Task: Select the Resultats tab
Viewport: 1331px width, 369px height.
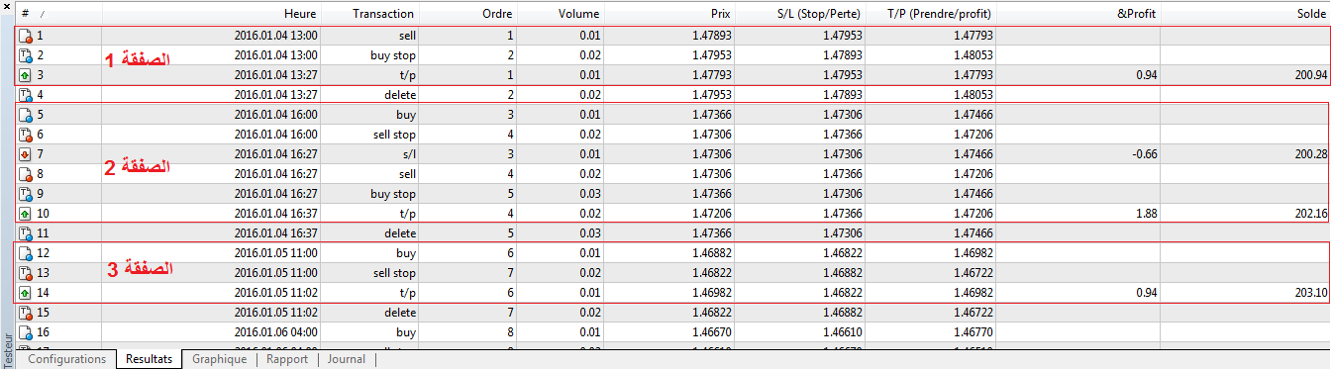Action: click(x=149, y=359)
